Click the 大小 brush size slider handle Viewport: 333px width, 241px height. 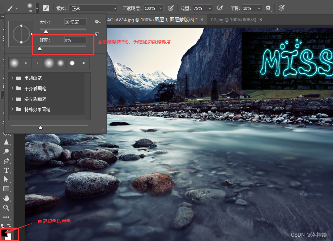46,31
